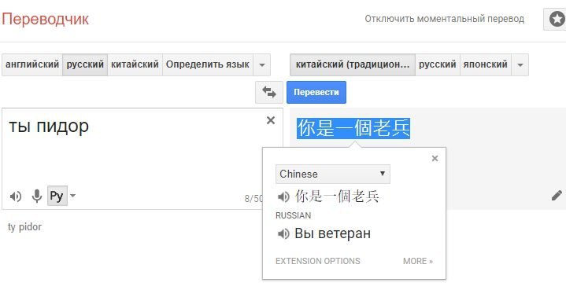
Task: Play Chinese audio in popup
Action: [283, 196]
